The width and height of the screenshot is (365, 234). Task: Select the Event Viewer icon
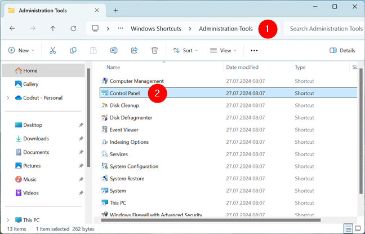105,130
